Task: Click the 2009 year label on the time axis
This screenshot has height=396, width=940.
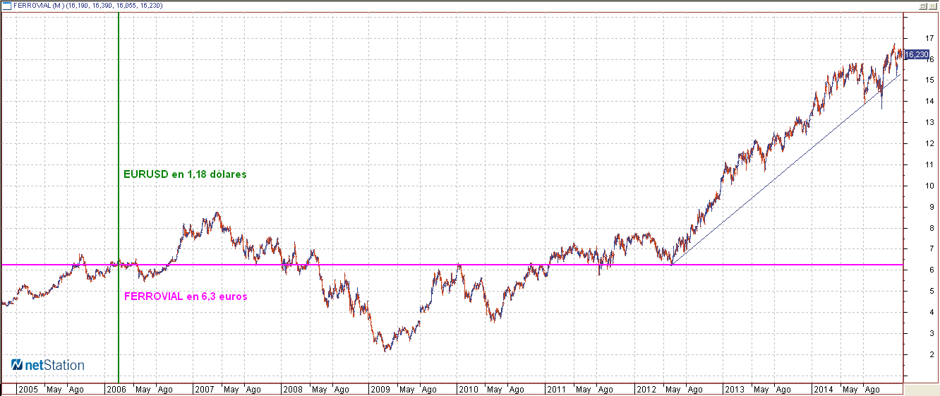Action: click(381, 389)
